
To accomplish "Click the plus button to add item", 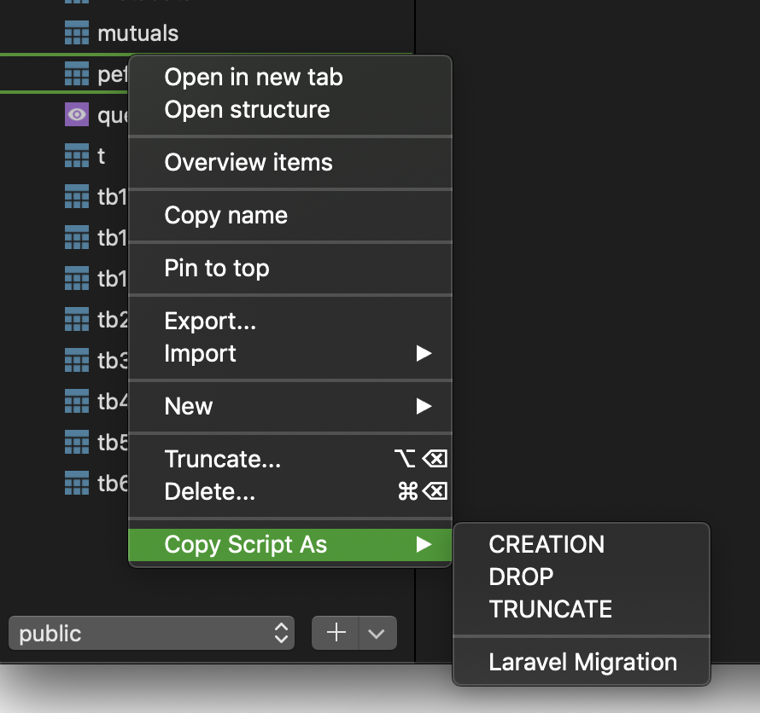I will pyautogui.click(x=336, y=633).
